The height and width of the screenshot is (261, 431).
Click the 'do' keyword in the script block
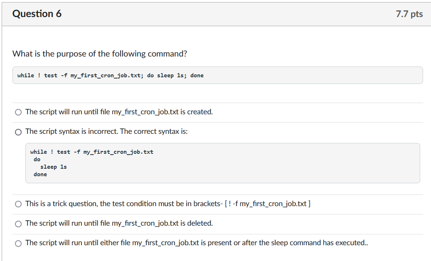(37, 159)
